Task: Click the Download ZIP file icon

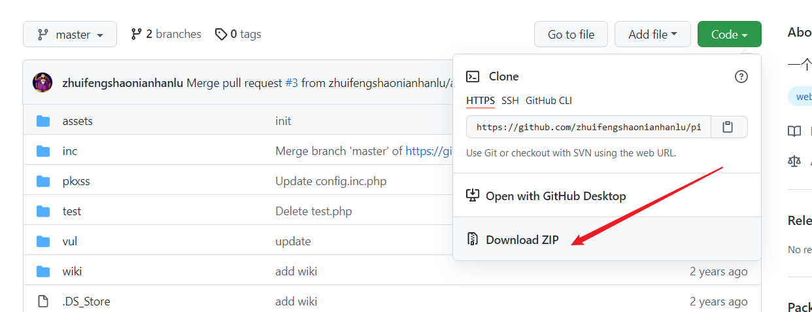Action: (473, 239)
